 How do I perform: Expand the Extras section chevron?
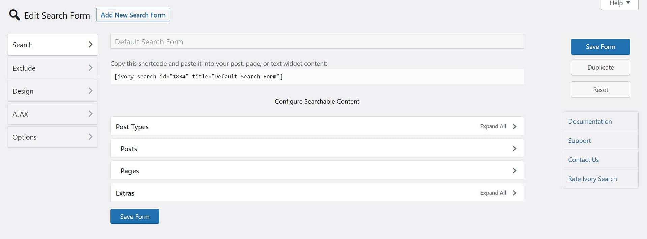click(514, 193)
